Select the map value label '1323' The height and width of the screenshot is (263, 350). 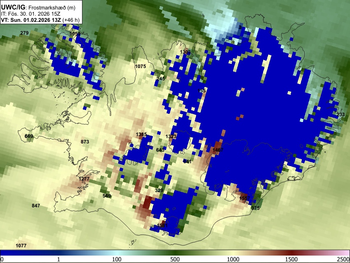(x=171, y=136)
